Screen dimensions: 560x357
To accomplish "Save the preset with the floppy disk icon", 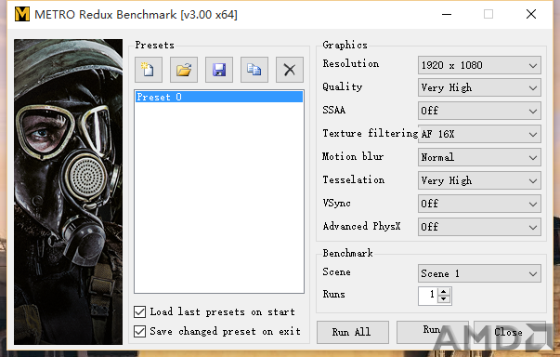I will click(219, 70).
